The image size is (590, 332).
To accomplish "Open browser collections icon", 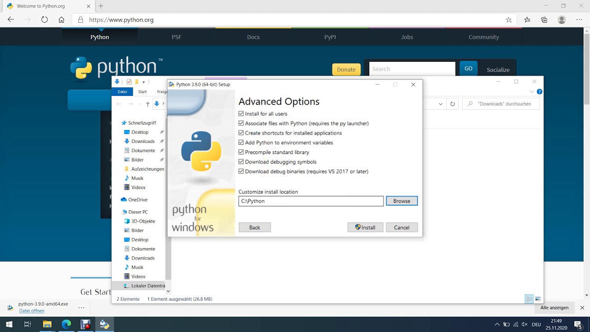I will tap(544, 20).
